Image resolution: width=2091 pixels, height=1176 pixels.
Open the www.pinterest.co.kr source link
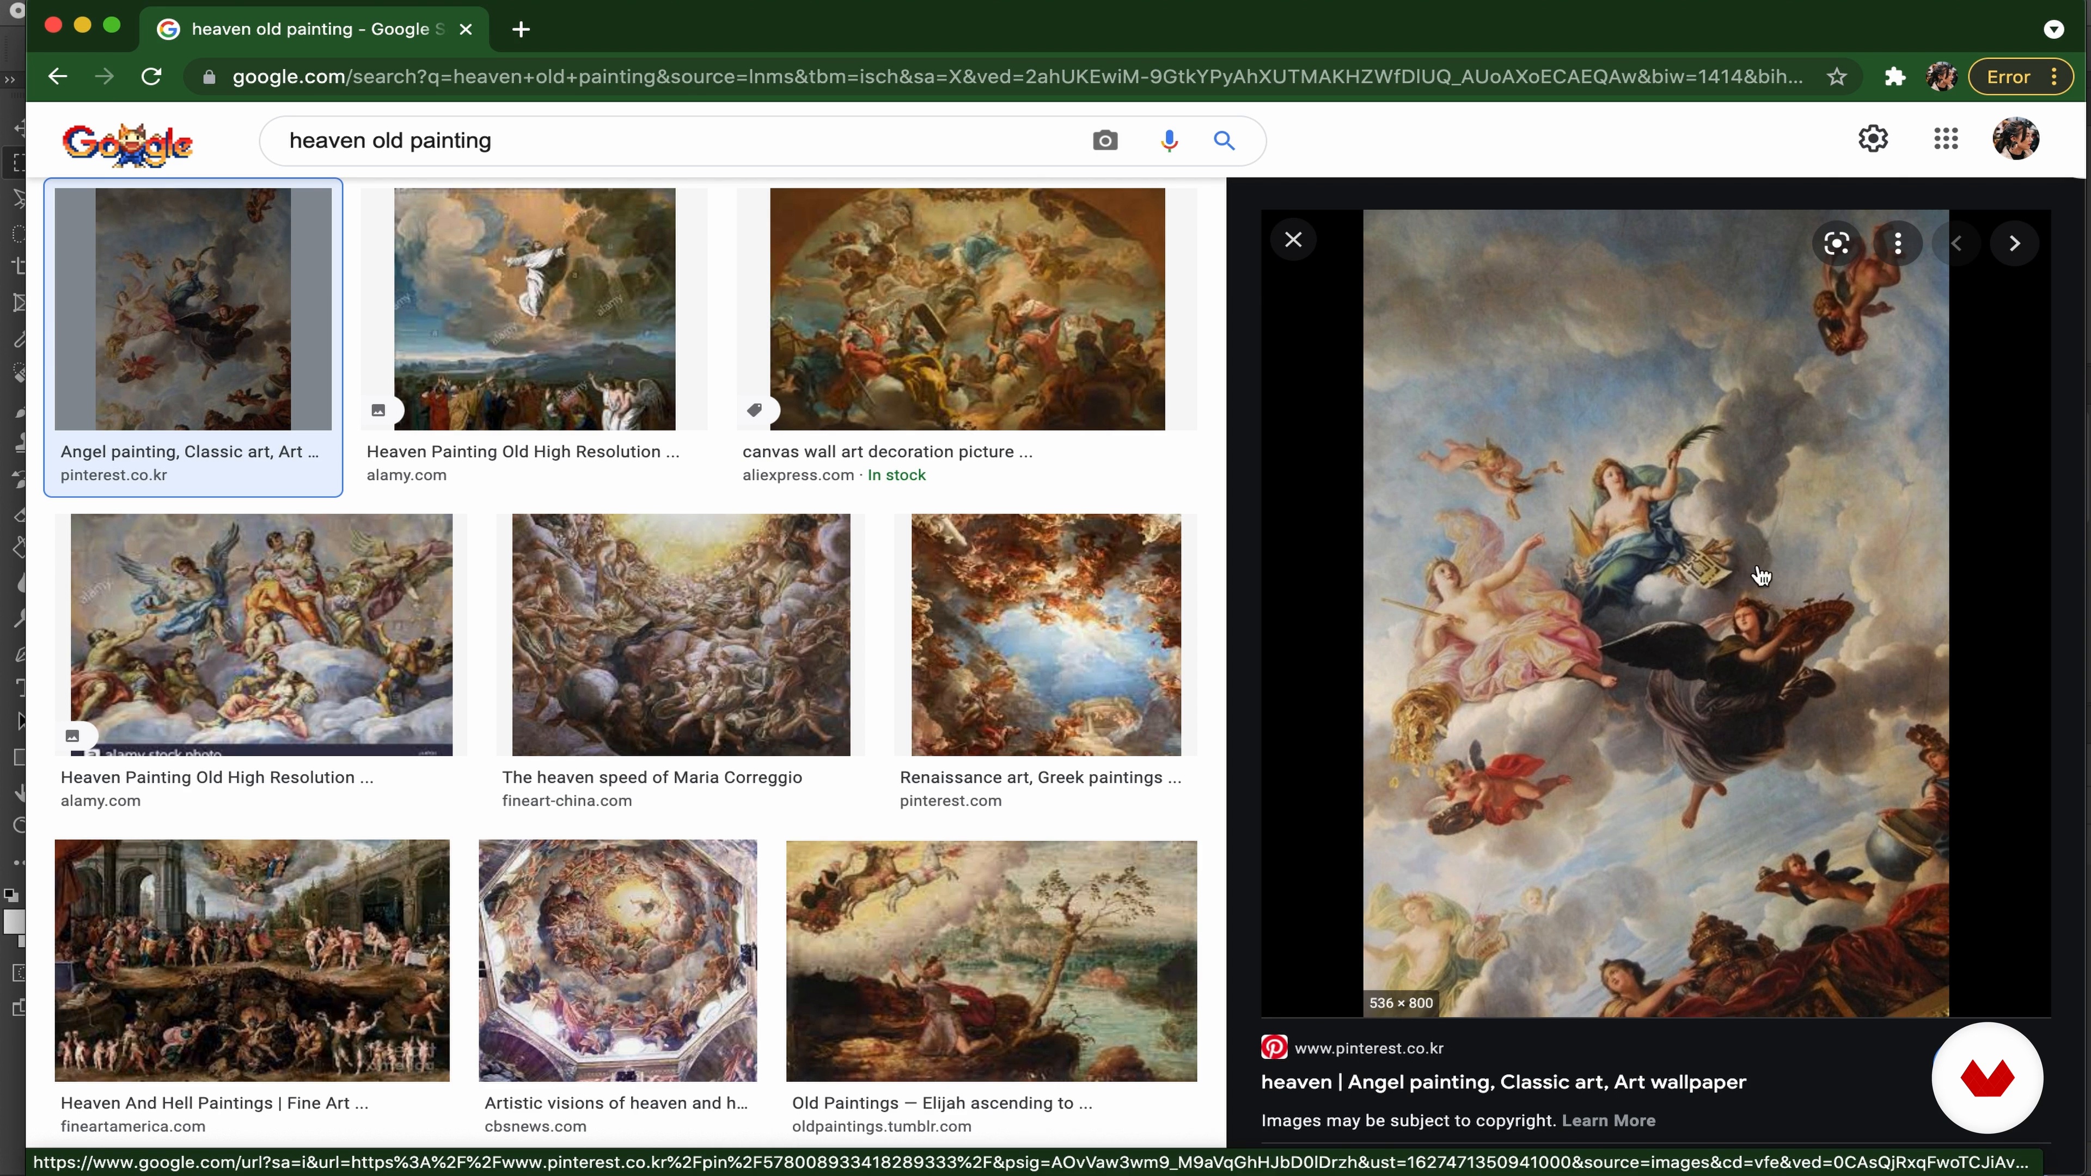pyautogui.click(x=1368, y=1048)
